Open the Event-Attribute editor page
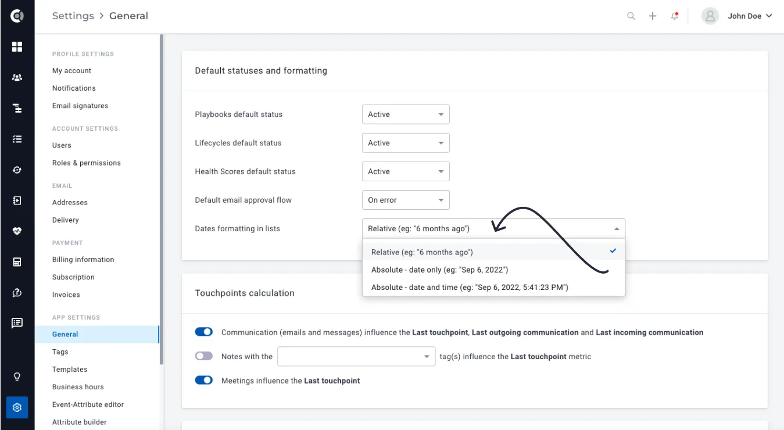 pyautogui.click(x=88, y=404)
